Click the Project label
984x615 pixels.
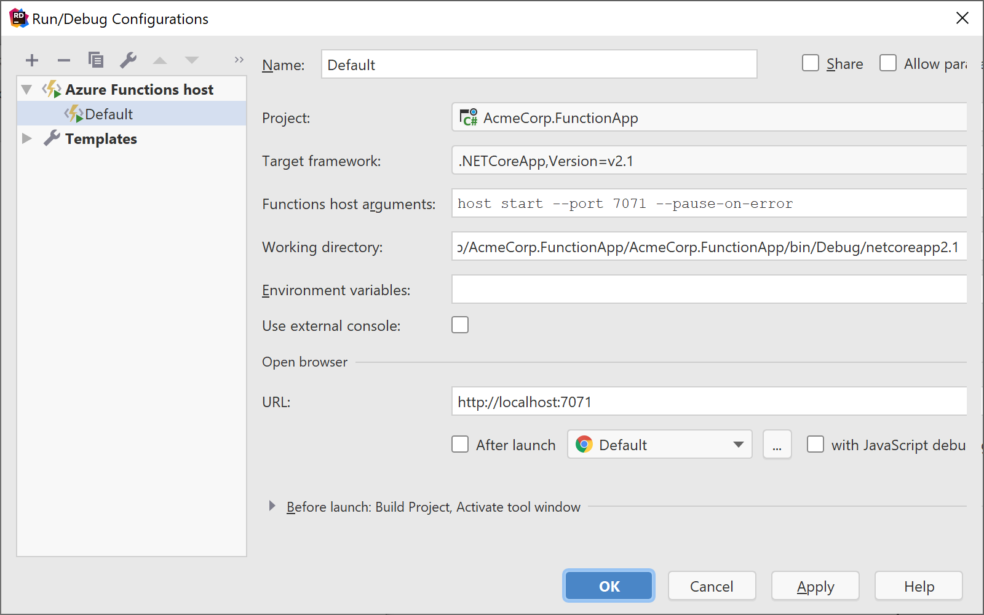coord(286,118)
